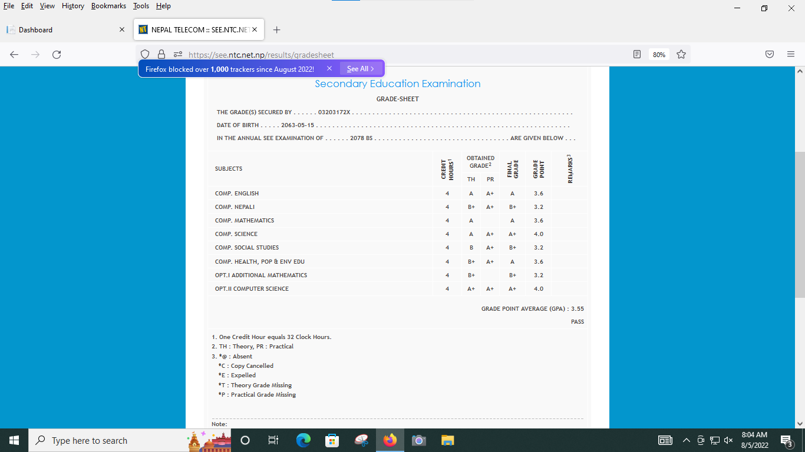Click the Save to Pocket icon
This screenshot has width=805, height=452.
point(770,55)
